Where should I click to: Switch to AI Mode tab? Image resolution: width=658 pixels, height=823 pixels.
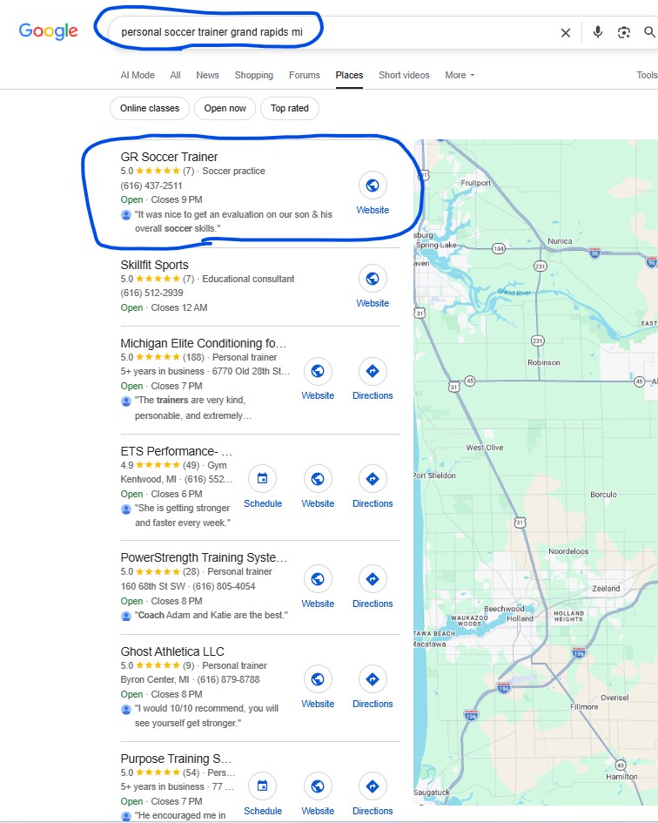(138, 75)
